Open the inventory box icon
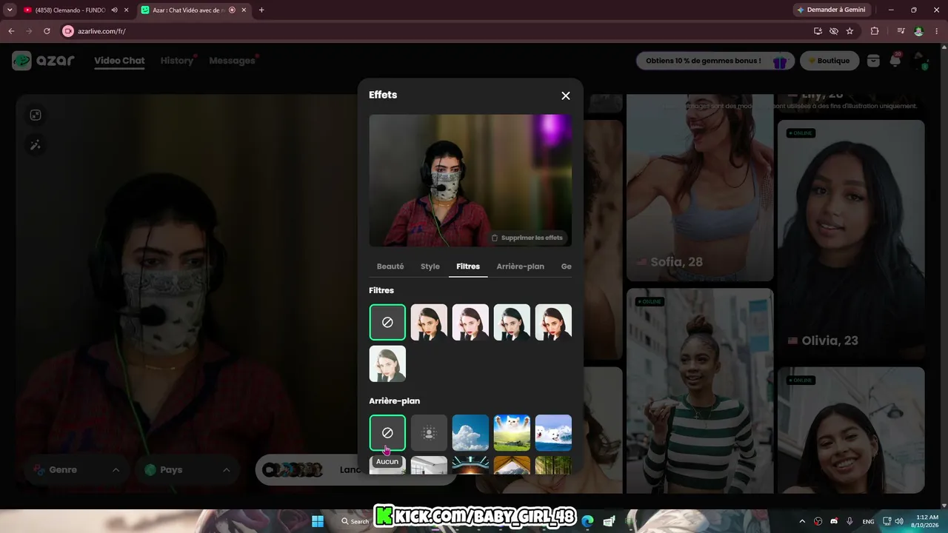The image size is (948, 533). [873, 61]
